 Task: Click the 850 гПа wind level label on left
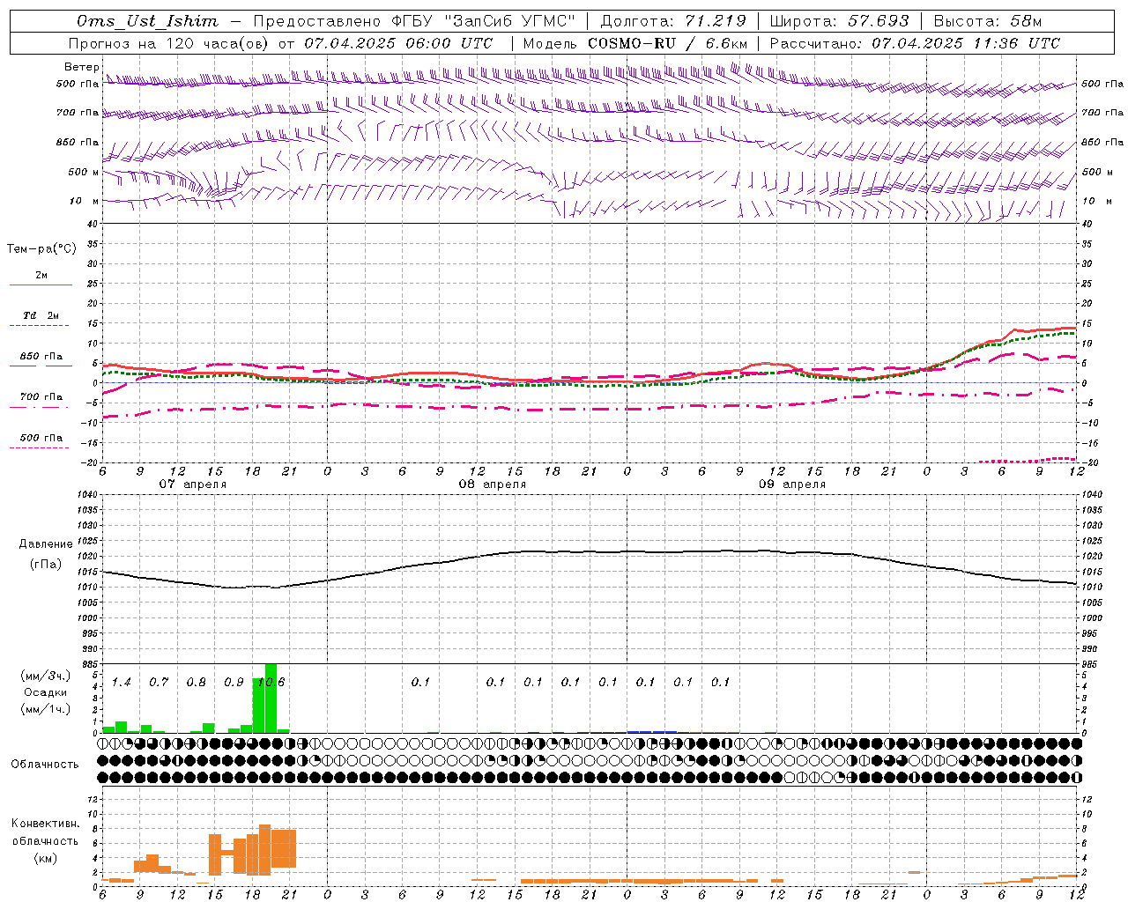point(78,142)
